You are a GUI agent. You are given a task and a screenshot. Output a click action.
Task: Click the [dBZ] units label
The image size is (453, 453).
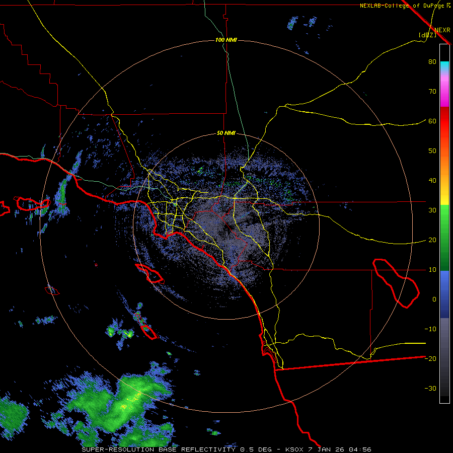click(x=427, y=35)
